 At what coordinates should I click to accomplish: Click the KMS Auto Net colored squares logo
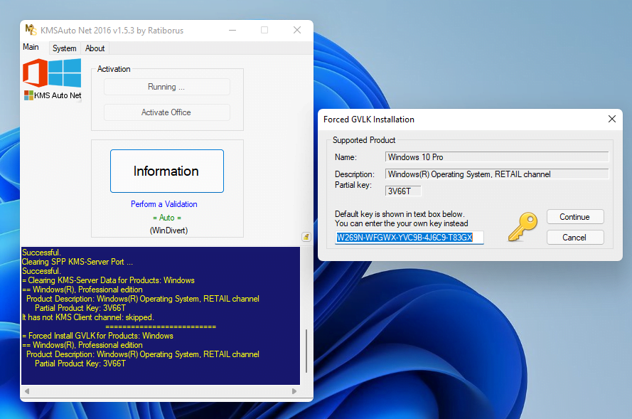click(28, 95)
